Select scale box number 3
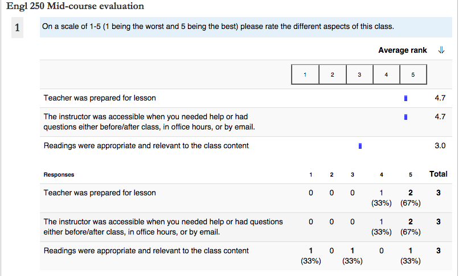This screenshot has width=459, height=276. pos(359,75)
